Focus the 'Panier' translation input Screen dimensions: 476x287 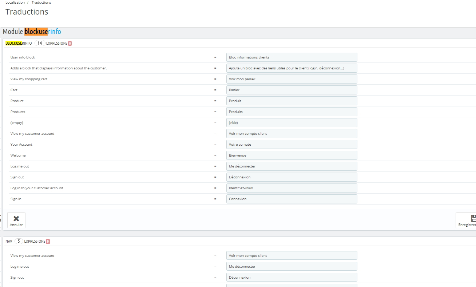[291, 90]
